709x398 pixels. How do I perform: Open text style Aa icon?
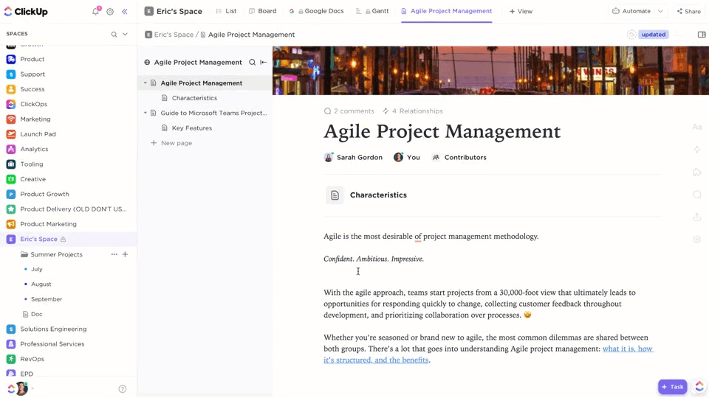pos(696,128)
